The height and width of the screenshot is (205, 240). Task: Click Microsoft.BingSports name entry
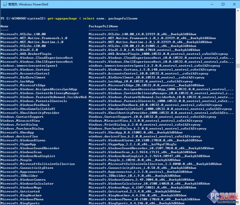coord(20,203)
